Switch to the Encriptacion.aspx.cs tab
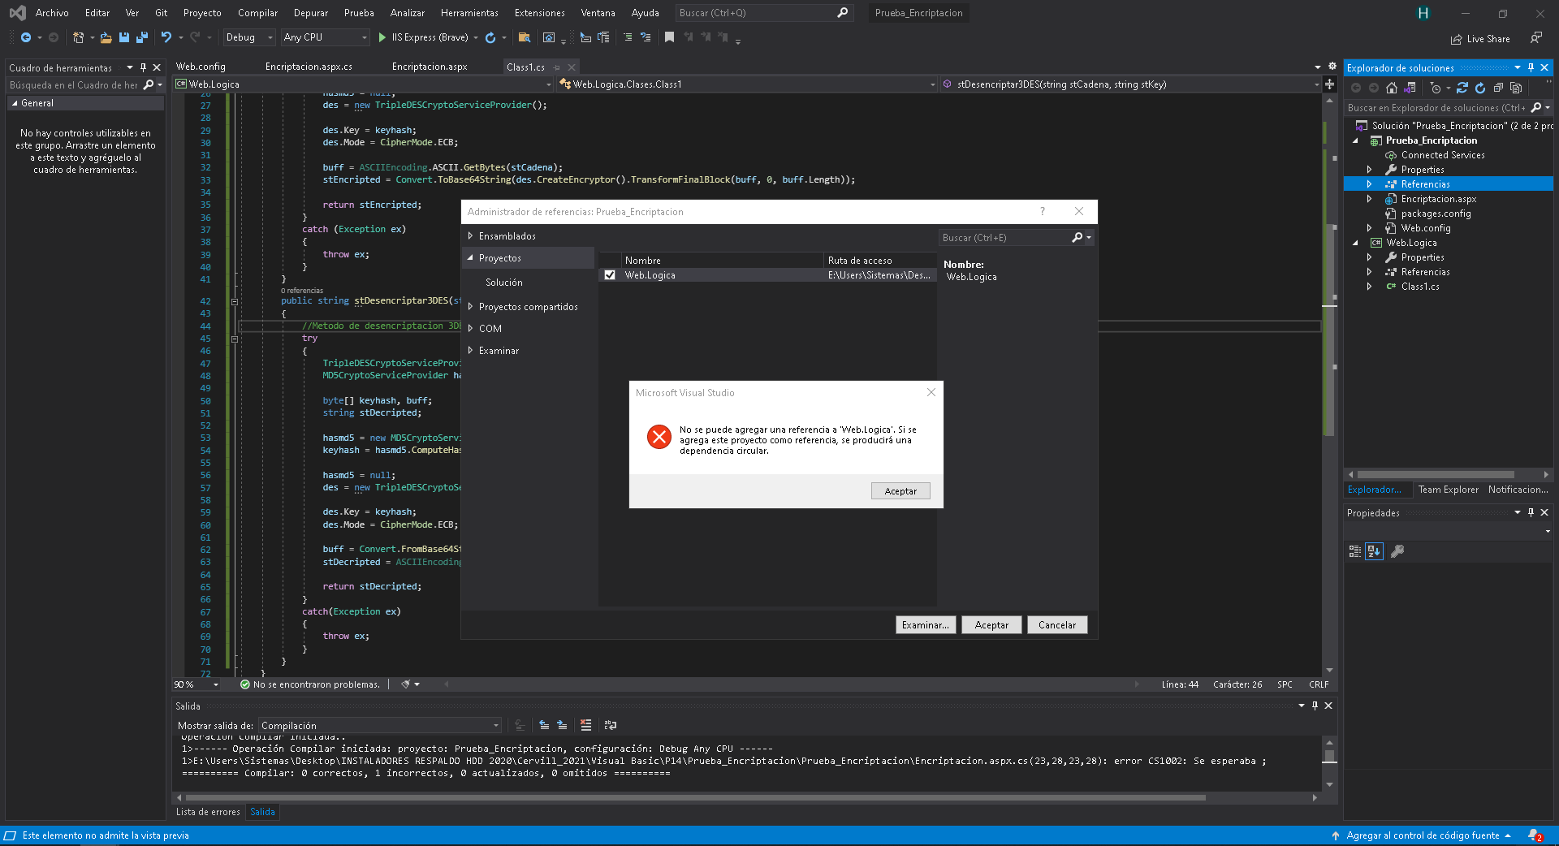Image resolution: width=1559 pixels, height=846 pixels. pos(309,67)
